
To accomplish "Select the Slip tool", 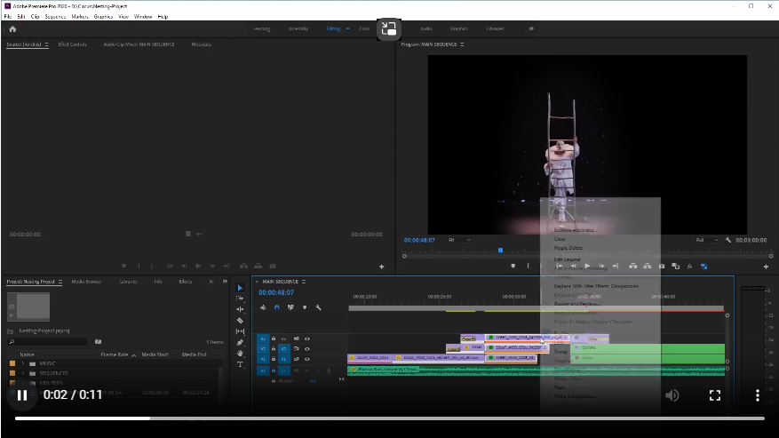I will pyautogui.click(x=241, y=331).
